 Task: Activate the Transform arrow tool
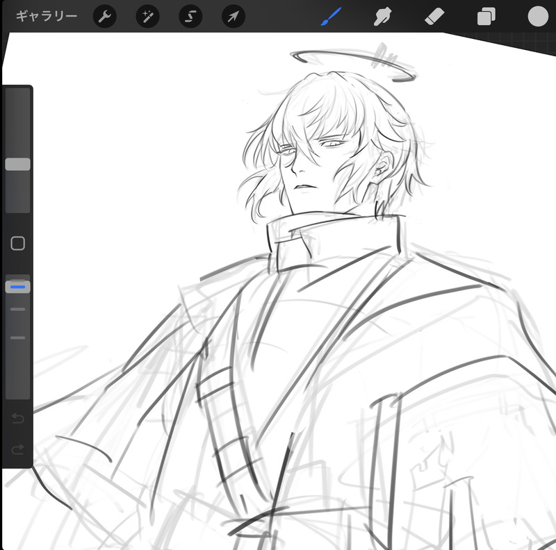(234, 16)
